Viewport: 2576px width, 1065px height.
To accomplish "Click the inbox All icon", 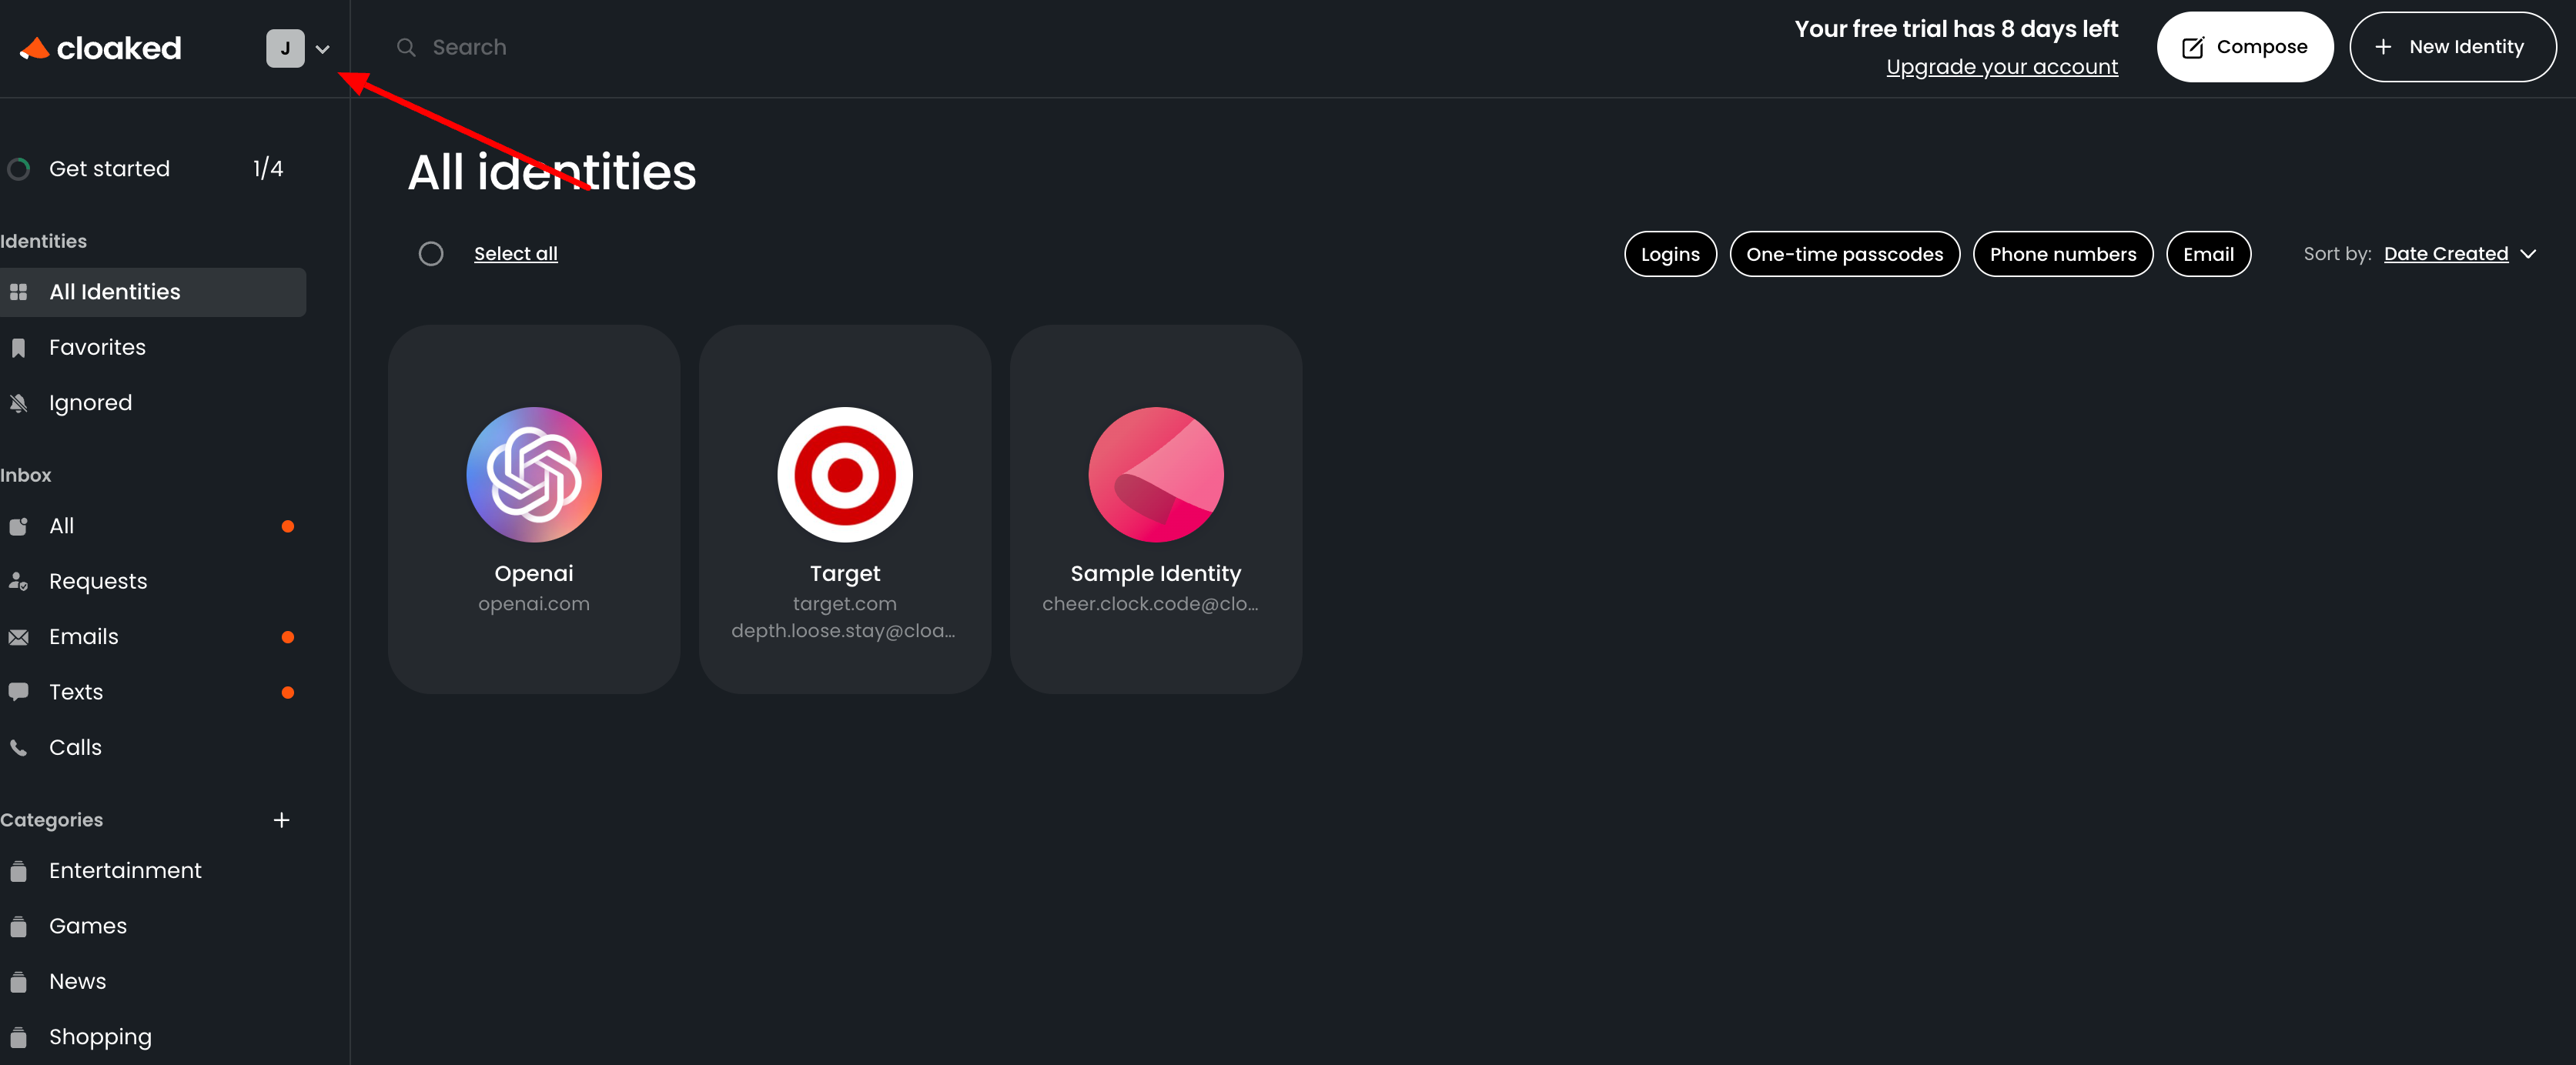I will tap(18, 526).
